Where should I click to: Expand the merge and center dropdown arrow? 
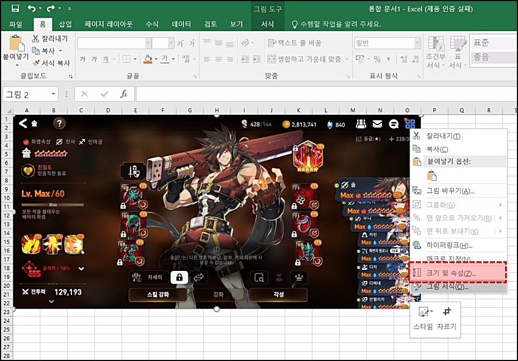[x=347, y=59]
